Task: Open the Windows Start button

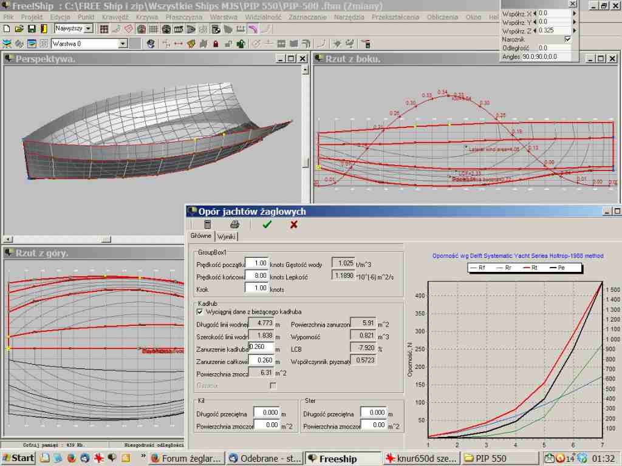Action: pyautogui.click(x=18, y=458)
